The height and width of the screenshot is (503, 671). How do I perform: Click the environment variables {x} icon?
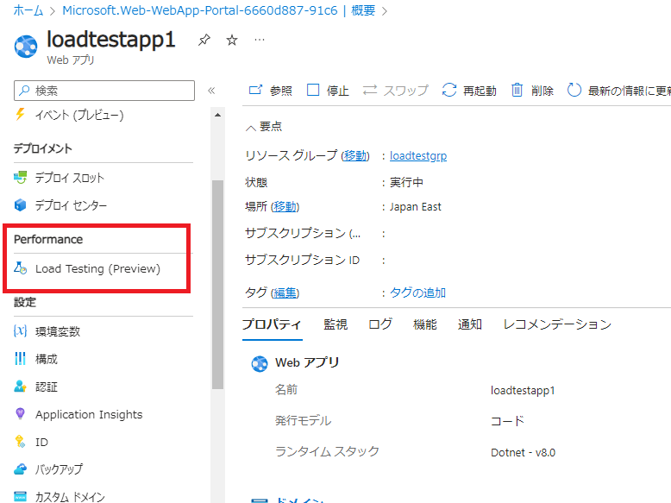coord(20,331)
